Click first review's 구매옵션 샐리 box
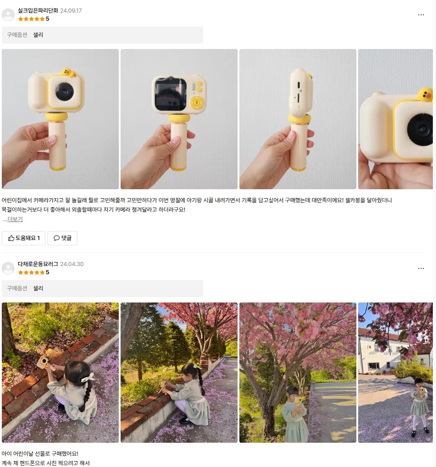Image resolution: width=436 pixels, height=467 pixels. pos(103,35)
